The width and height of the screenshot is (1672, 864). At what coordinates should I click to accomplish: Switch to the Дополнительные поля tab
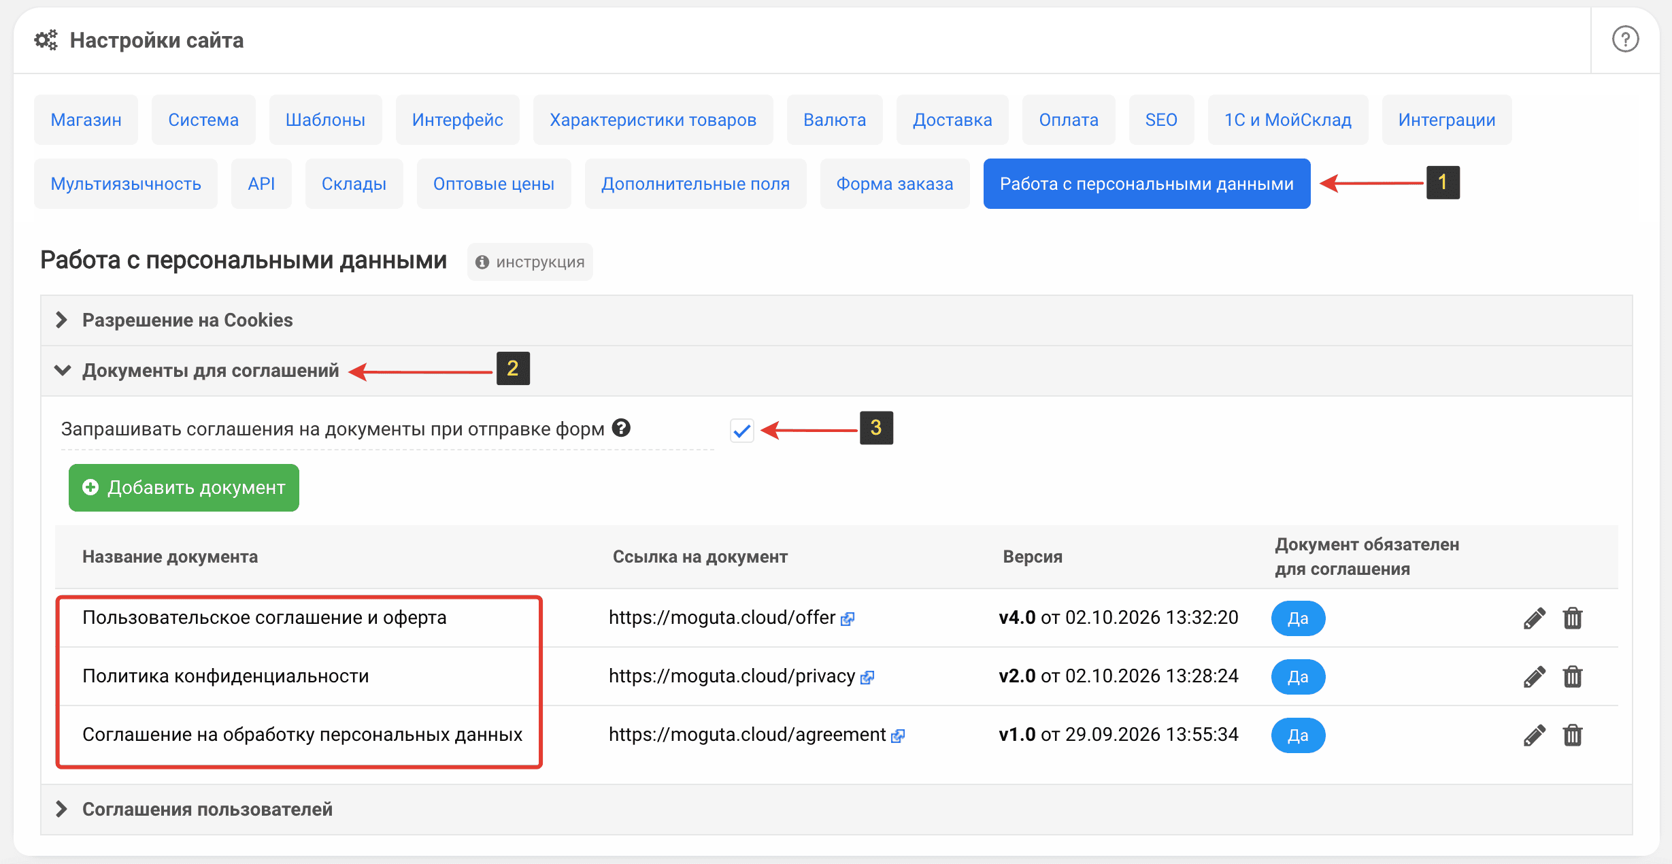click(695, 184)
